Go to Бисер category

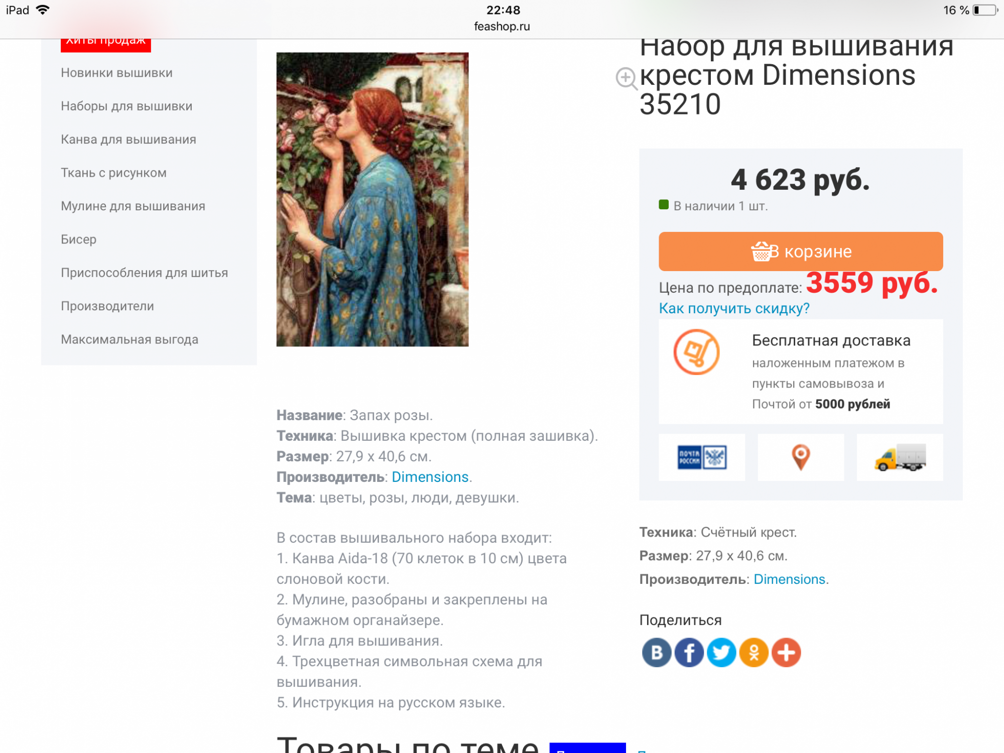78,239
